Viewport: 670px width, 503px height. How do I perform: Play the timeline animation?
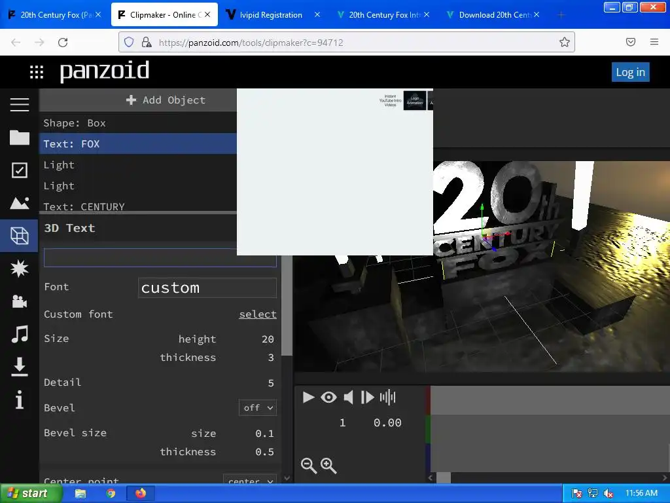[308, 398]
